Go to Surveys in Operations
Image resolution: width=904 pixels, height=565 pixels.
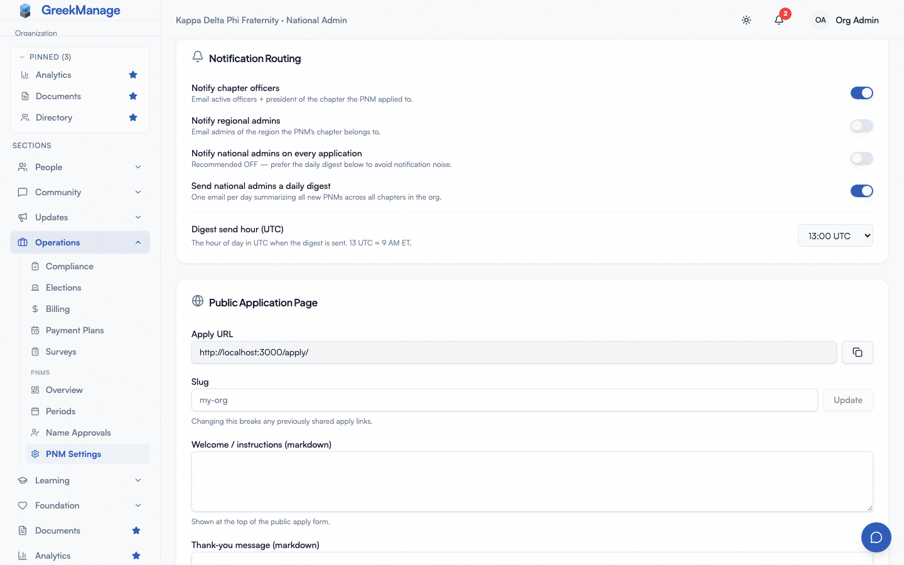pos(87,352)
